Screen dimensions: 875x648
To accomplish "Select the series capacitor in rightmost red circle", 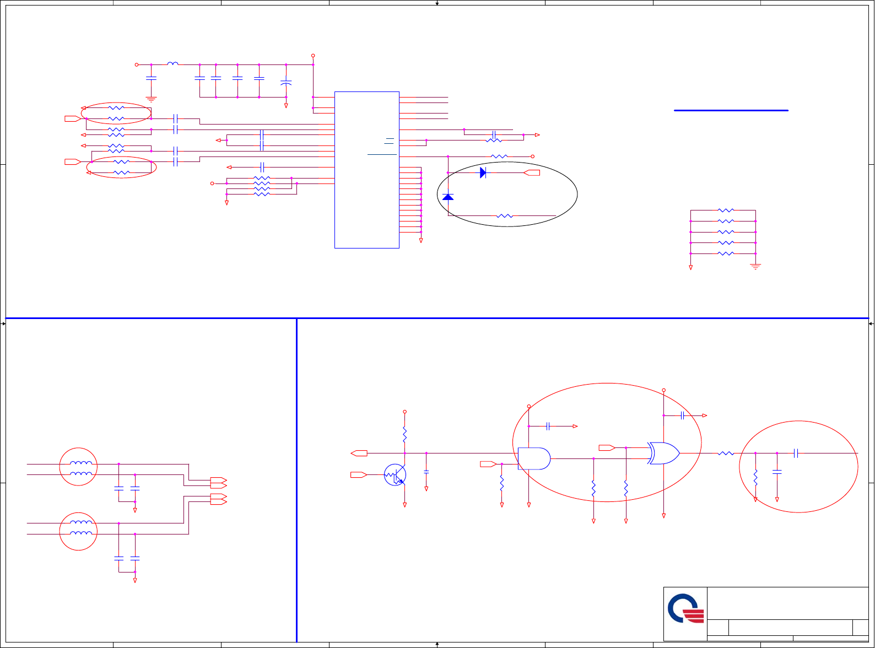I will [x=796, y=453].
